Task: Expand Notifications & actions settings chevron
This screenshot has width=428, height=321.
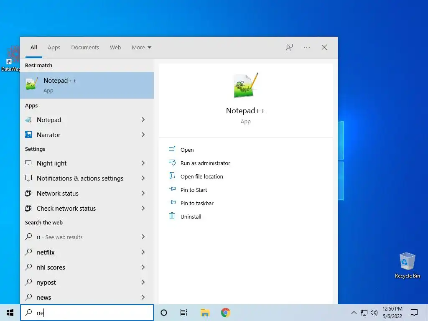Action: (x=143, y=178)
